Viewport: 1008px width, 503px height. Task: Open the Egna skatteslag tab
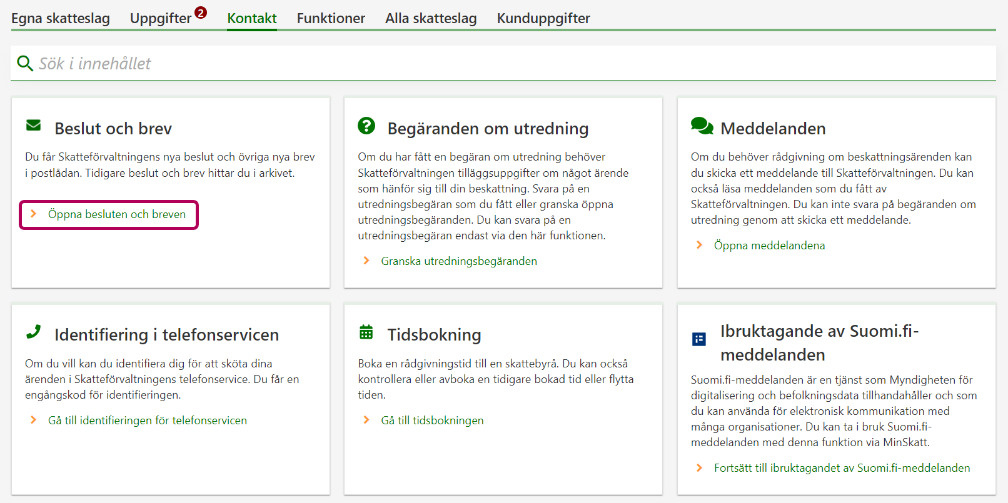[x=61, y=19]
